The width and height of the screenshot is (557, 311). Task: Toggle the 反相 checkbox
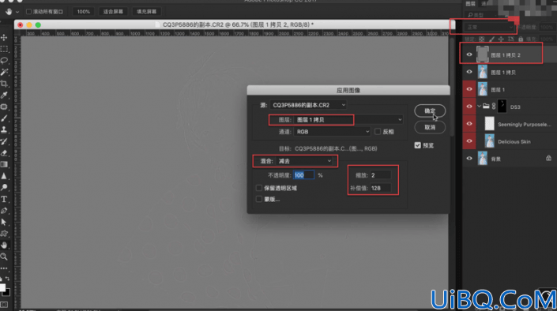[x=378, y=132]
